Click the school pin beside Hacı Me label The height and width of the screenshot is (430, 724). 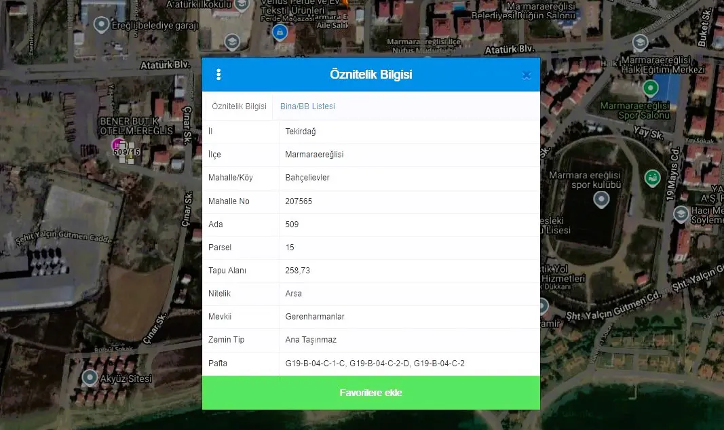681,214
